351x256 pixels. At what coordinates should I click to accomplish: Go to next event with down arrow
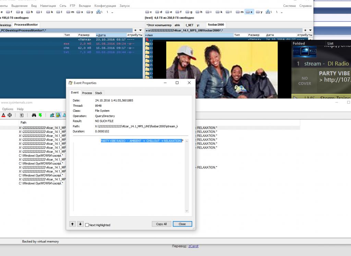tap(80, 224)
